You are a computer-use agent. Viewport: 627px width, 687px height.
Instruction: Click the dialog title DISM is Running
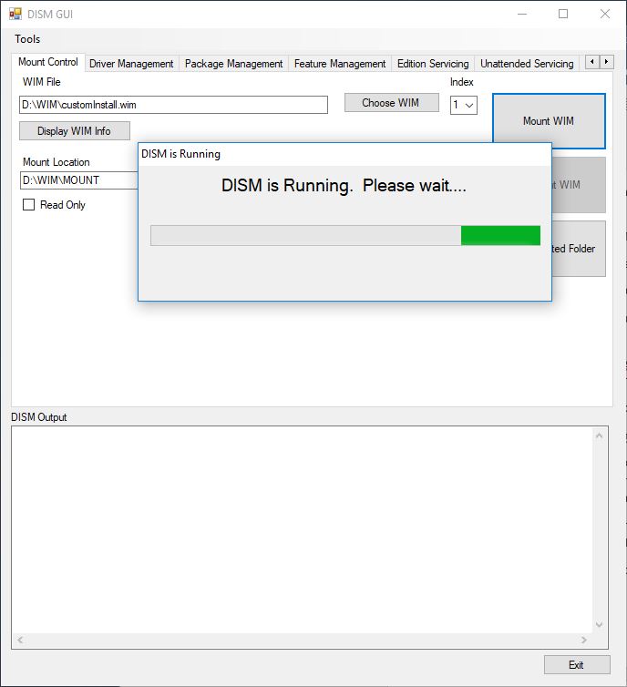pos(180,154)
